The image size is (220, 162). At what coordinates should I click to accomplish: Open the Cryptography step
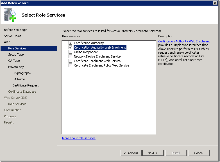(x=22, y=73)
